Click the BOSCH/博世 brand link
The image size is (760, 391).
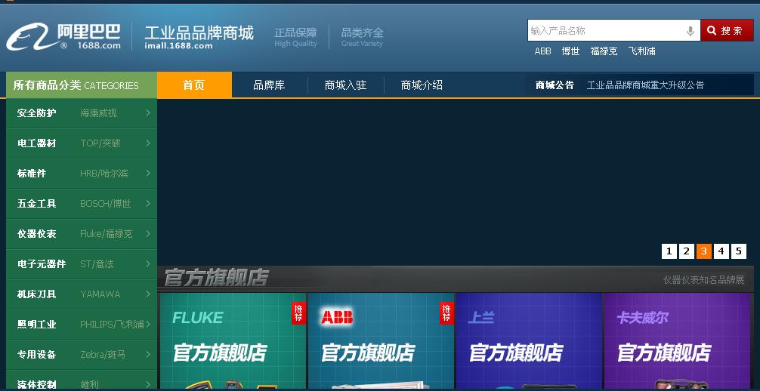click(x=106, y=204)
